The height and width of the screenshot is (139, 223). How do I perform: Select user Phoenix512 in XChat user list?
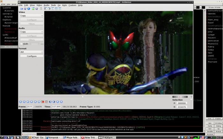pyautogui.click(x=213, y=44)
